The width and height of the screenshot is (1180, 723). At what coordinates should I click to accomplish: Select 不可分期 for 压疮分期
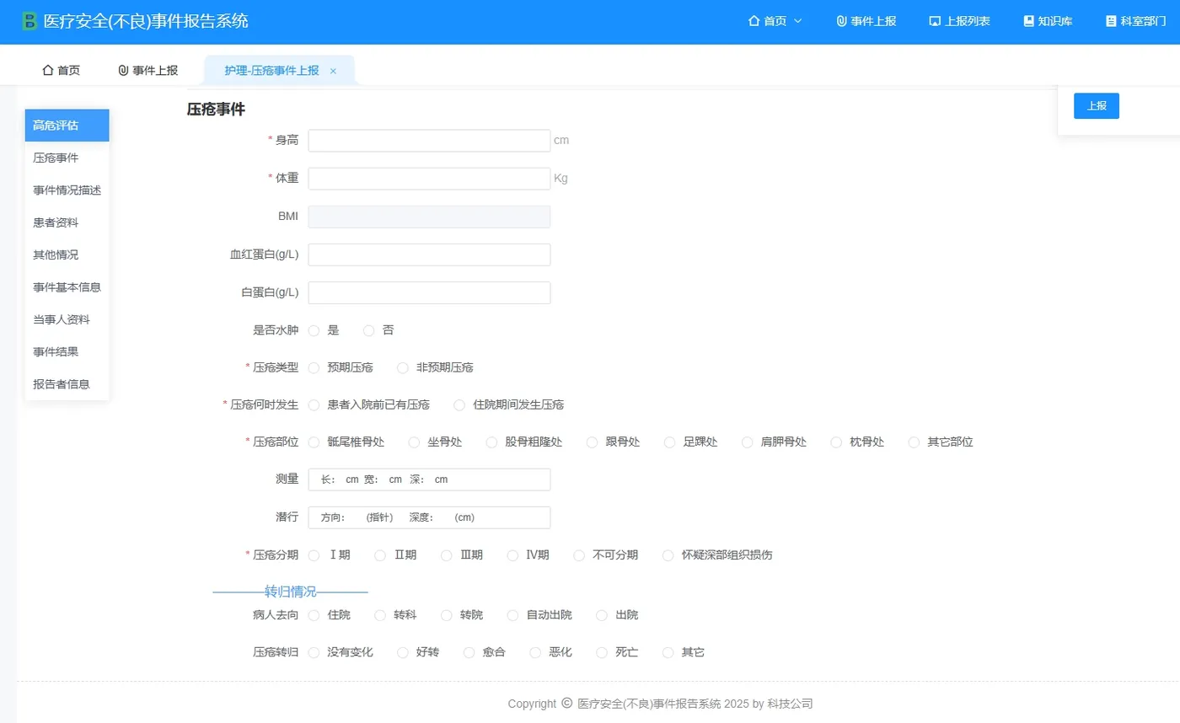(579, 555)
